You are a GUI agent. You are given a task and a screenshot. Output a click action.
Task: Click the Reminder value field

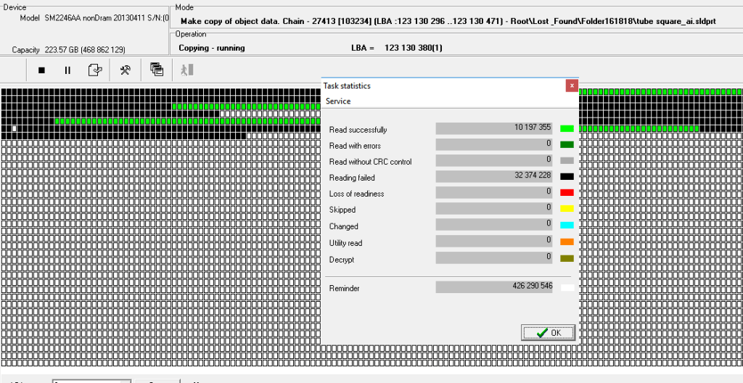coord(495,287)
